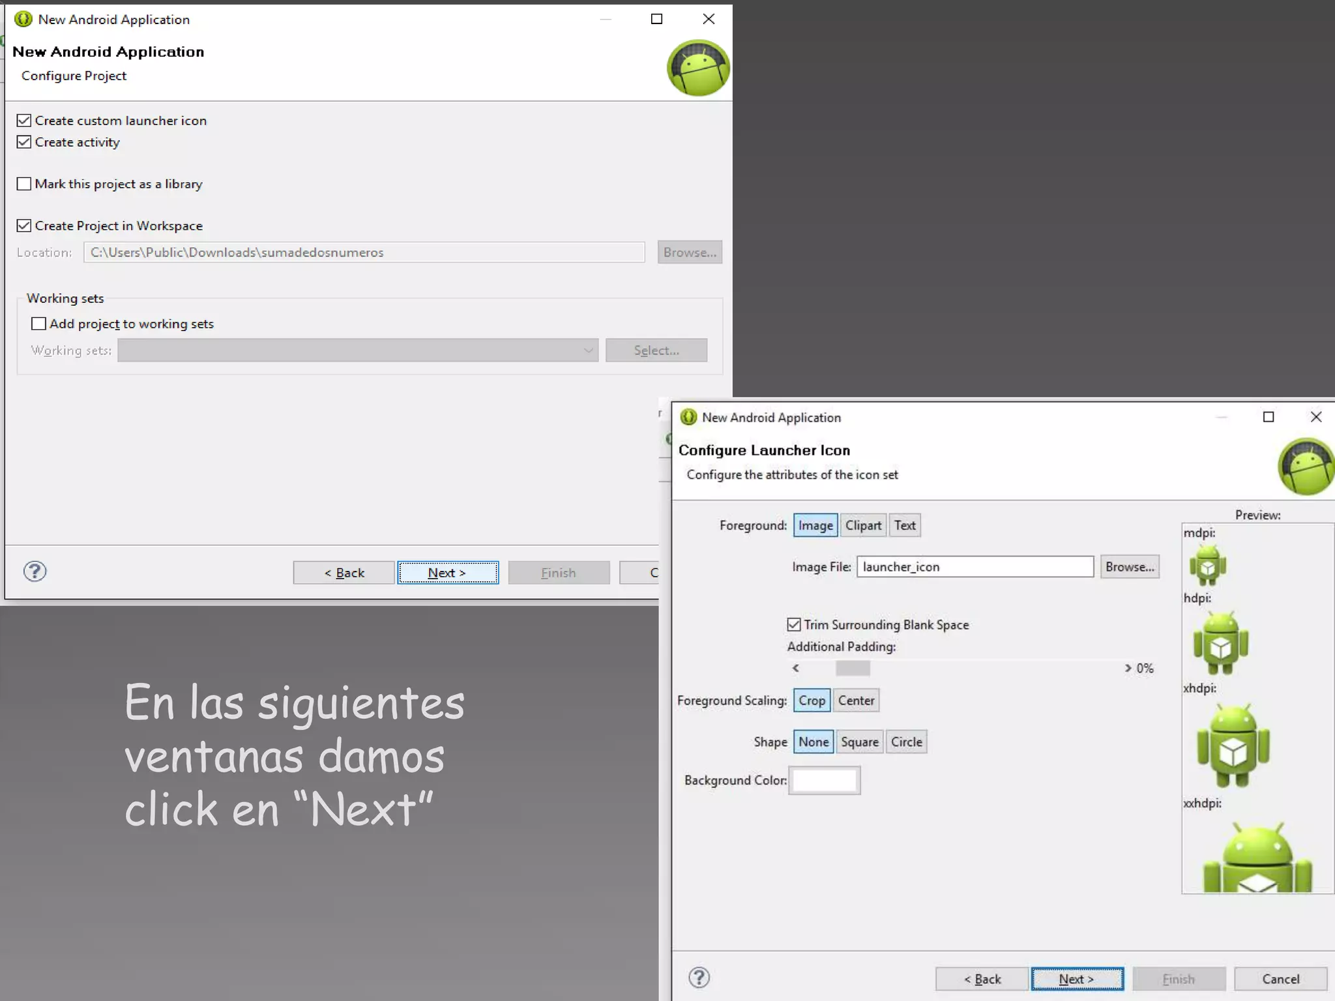Minimize the Configure Launcher Icon window

[1222, 417]
